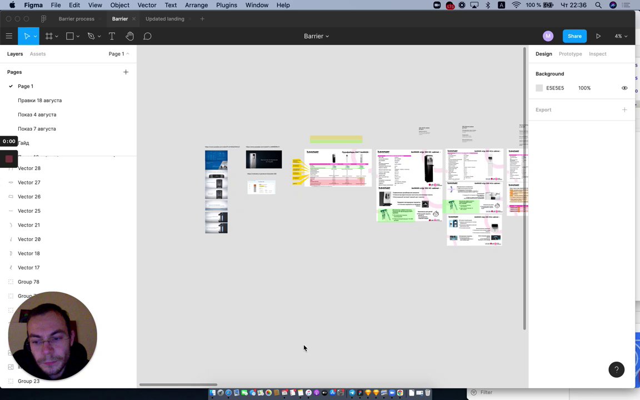Open Figma app in the Dock

[360, 393]
